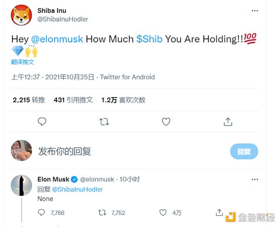Image resolution: width=280 pixels, height=227 pixels.
Task: Open Shiba Inu profile avatar
Action: point(21,15)
